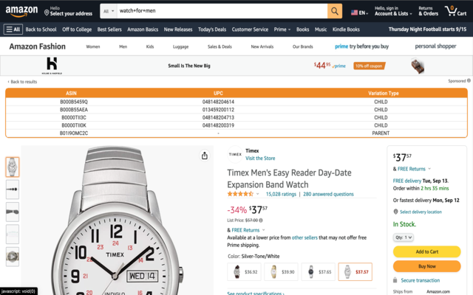Image resolution: width=473 pixels, height=295 pixels.
Task: Click the Amazon logo
Action: [22, 11]
